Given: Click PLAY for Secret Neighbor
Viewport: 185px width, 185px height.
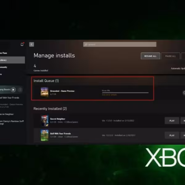Looking at the screenshot, I should point(172,121).
